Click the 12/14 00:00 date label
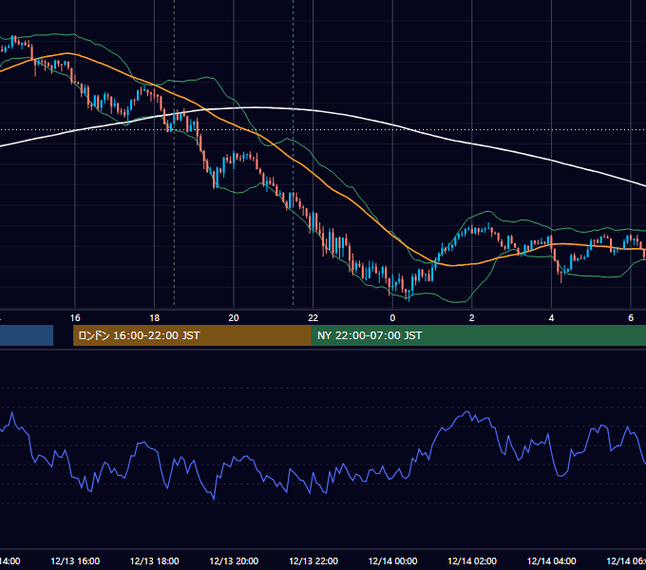 click(x=392, y=560)
